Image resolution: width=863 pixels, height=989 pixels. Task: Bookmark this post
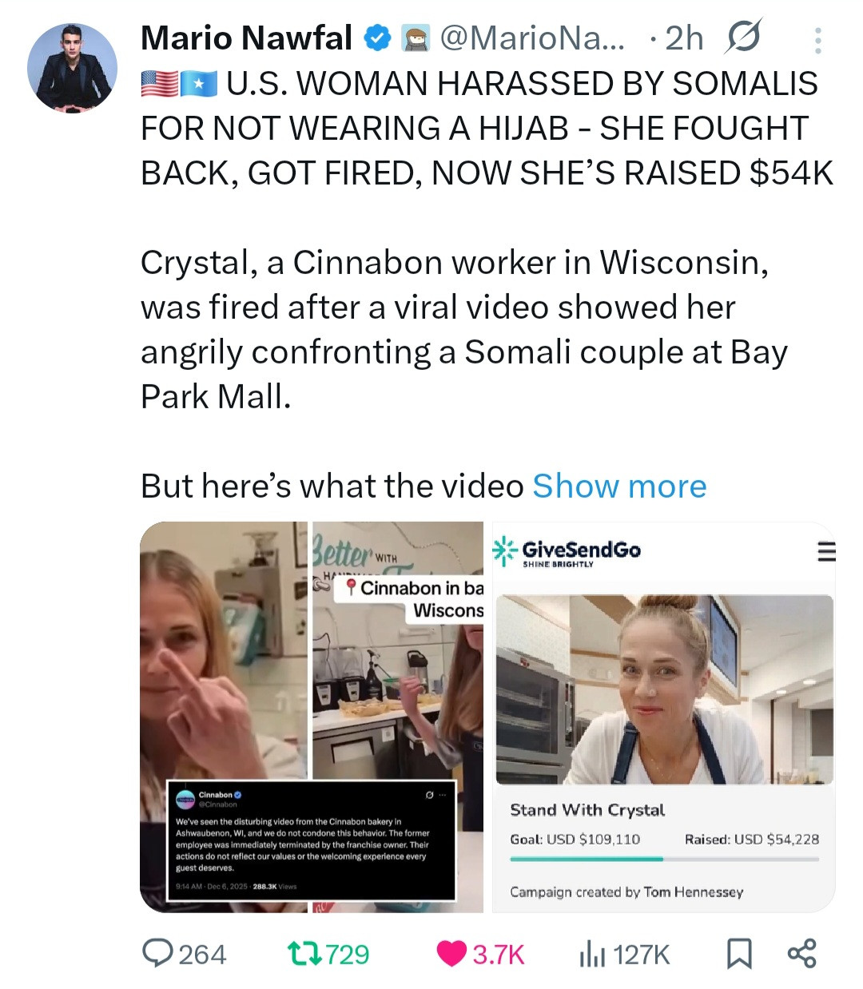pyautogui.click(x=739, y=953)
